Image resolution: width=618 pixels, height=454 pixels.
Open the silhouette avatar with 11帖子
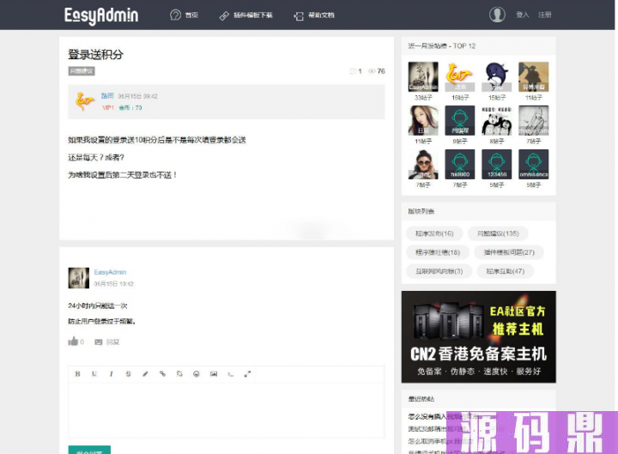click(533, 76)
